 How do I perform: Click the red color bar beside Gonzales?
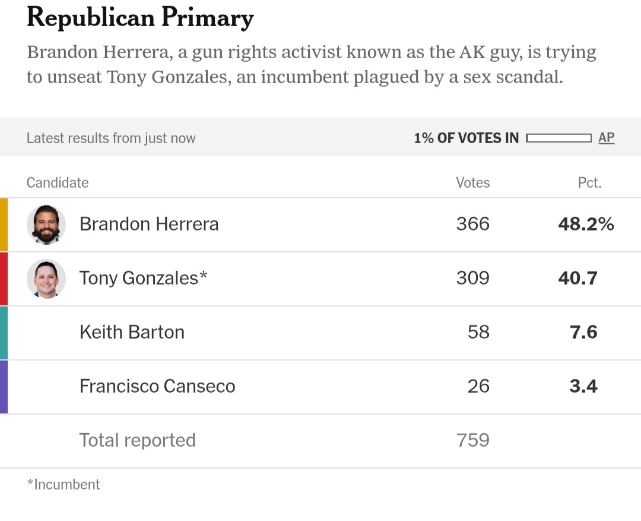[x=4, y=279]
